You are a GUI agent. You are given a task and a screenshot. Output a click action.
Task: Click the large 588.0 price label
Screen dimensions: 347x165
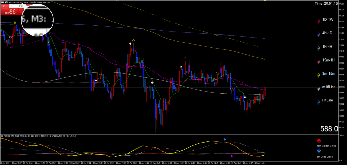pos(329,128)
